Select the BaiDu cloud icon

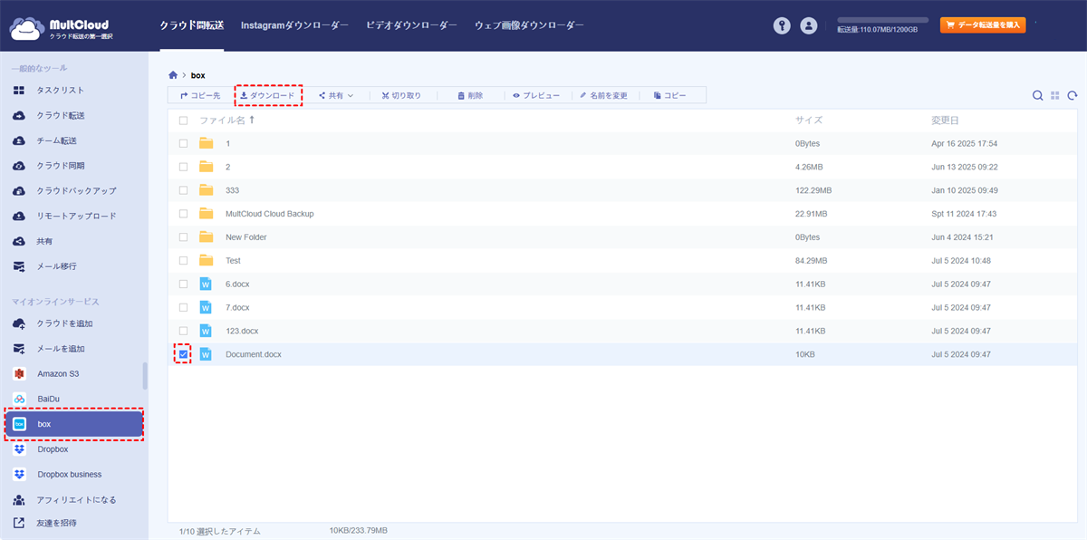tap(19, 399)
